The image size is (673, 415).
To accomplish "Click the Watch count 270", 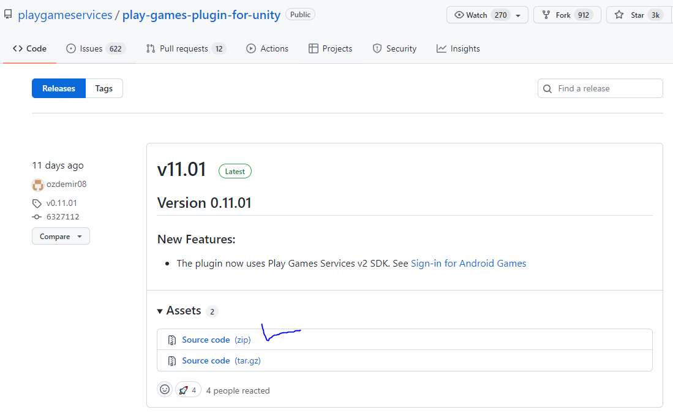I will coord(500,15).
